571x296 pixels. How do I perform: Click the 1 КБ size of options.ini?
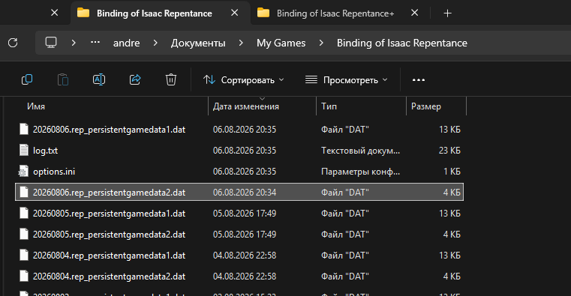point(452,172)
